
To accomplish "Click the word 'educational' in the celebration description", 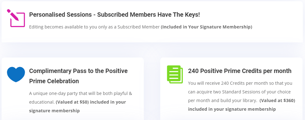I will click(x=41, y=102).
